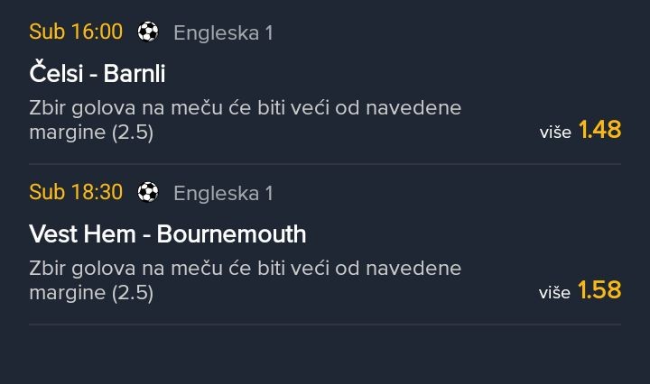The height and width of the screenshot is (384, 650).
Task: Open goal total description for Vest Hem match
Action: pos(245,269)
